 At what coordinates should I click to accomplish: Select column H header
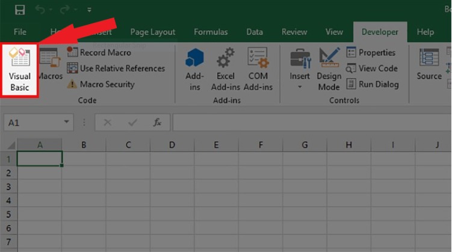tap(349, 144)
